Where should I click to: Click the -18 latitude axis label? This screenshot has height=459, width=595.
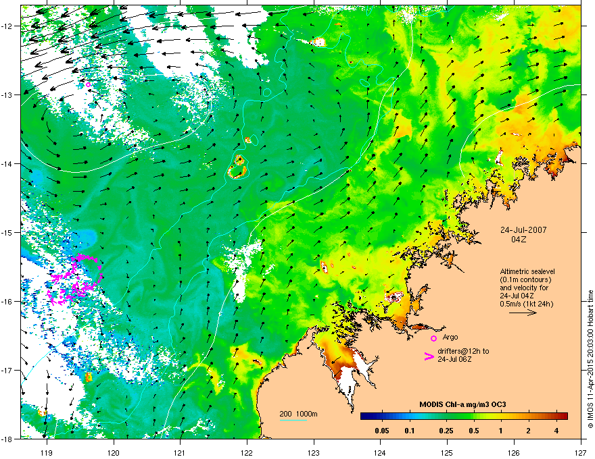pyautogui.click(x=7, y=439)
